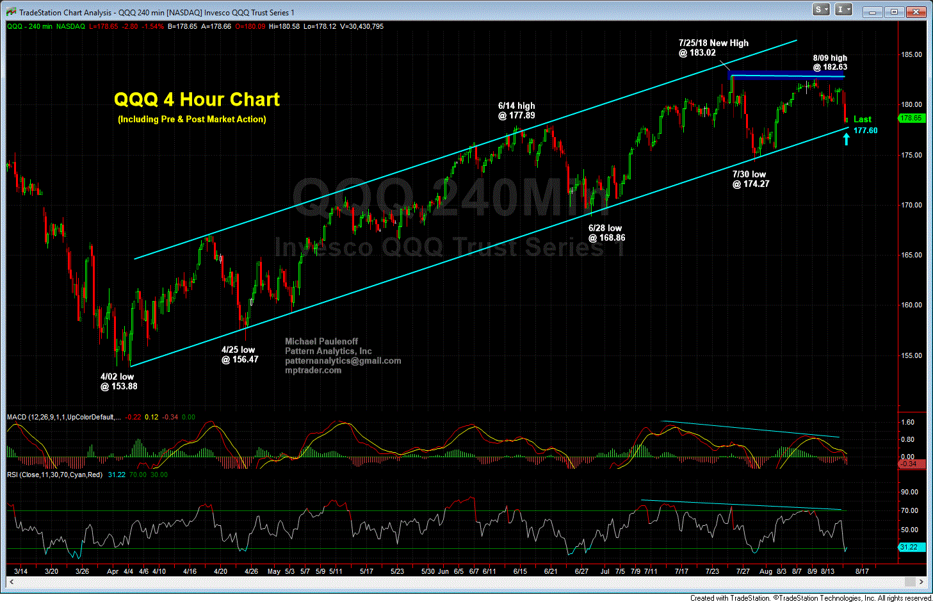Click the '7/25/18 New High @ 183.02' annotation

point(713,48)
